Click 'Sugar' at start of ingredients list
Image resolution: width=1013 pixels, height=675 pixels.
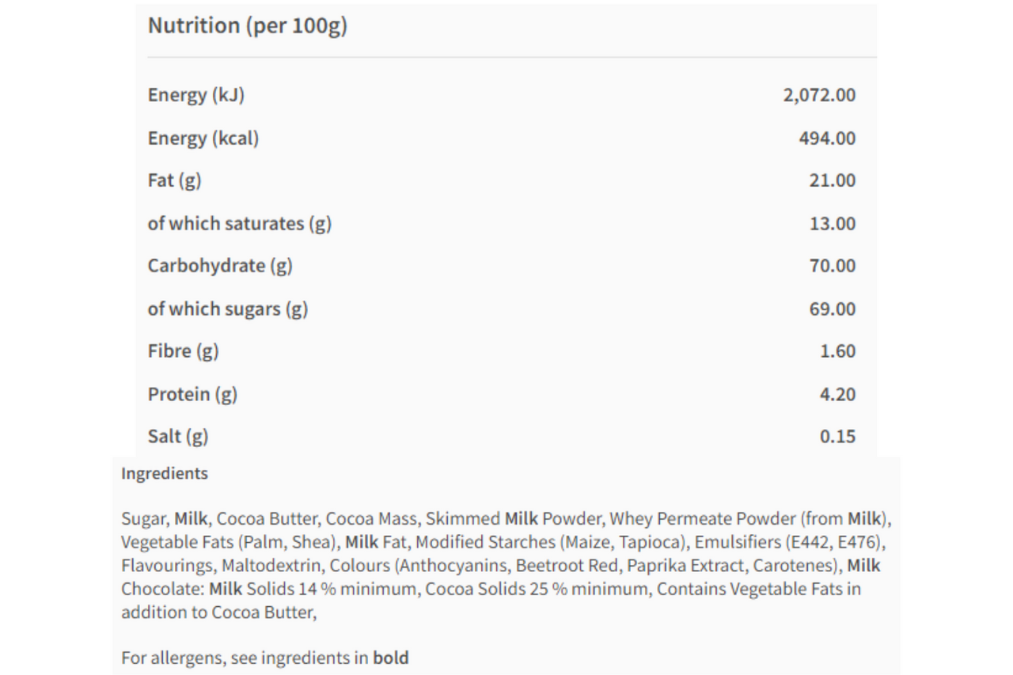[144, 520]
